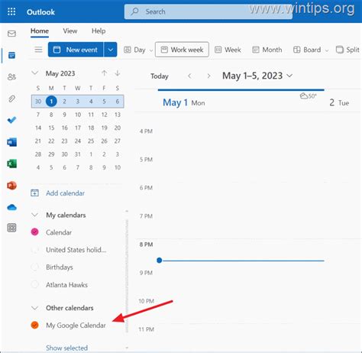
Task: Collapse Other calendars group
Action: [34, 308]
